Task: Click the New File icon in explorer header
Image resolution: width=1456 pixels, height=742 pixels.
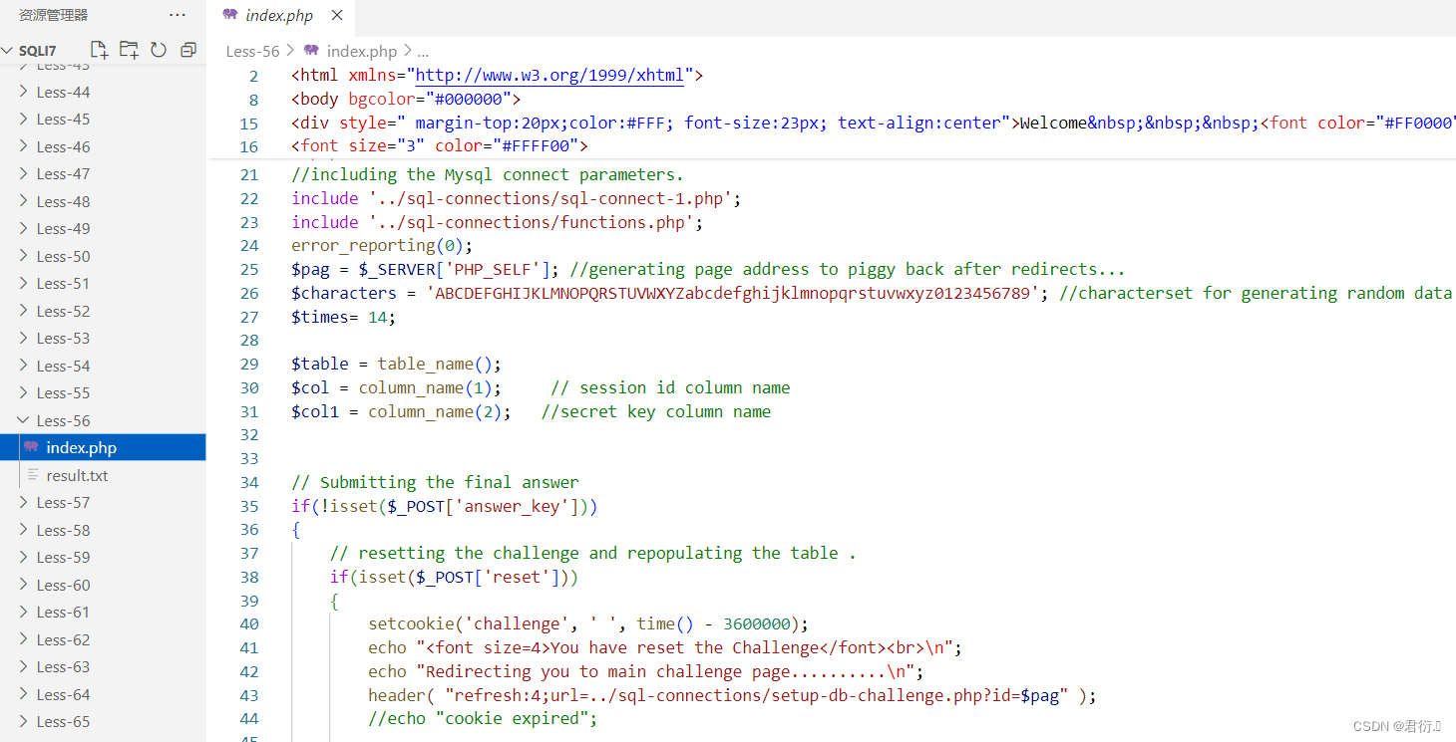Action: [99, 50]
